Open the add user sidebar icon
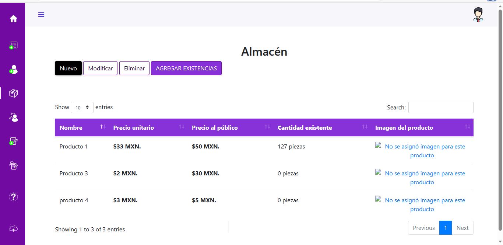The width and height of the screenshot is (503, 245). coord(13,70)
